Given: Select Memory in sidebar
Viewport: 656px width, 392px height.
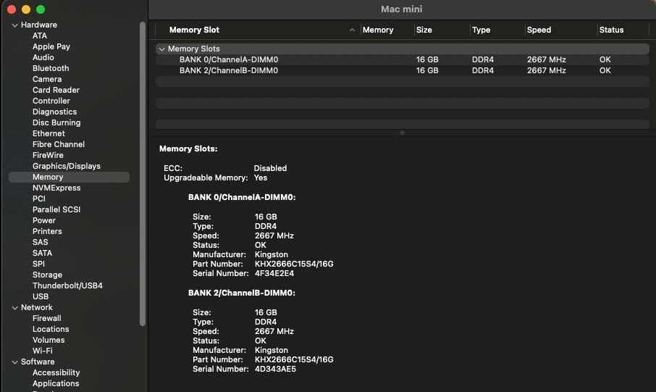Looking at the screenshot, I should 69,177.
